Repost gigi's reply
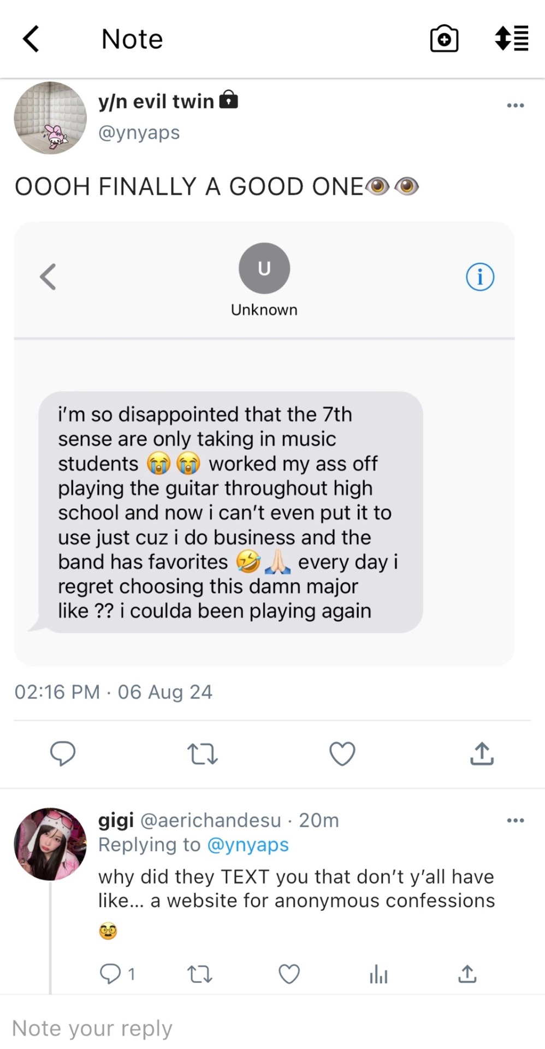 tap(200, 974)
